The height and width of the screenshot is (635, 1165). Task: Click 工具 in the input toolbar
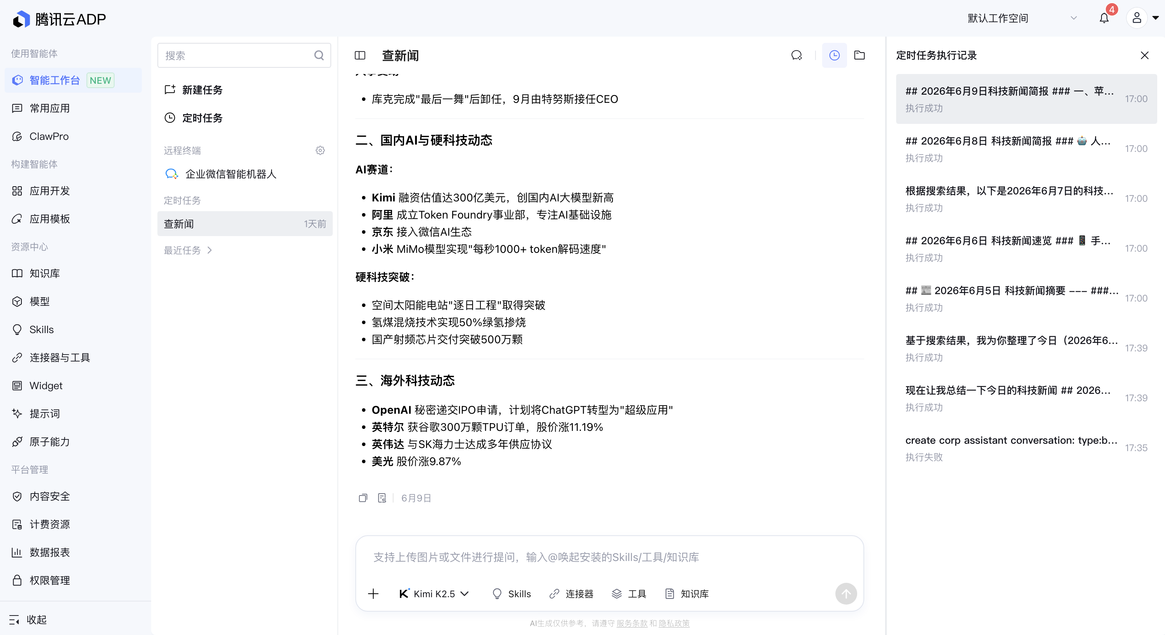629,594
